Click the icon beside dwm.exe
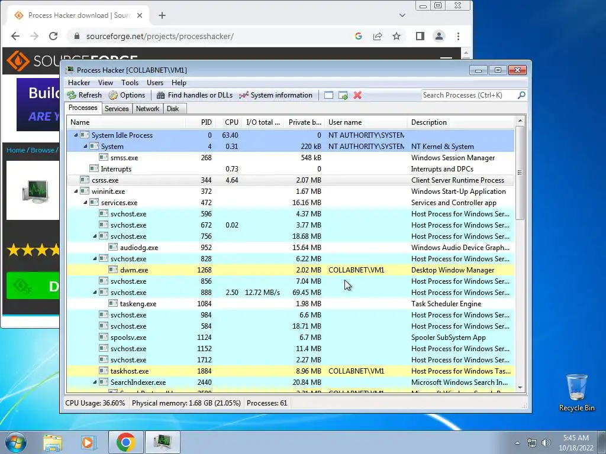The image size is (606, 454). (x=113, y=270)
